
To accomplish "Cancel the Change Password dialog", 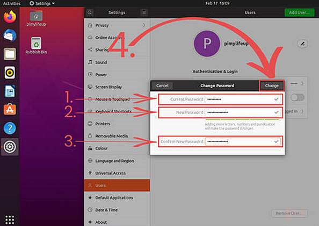I will point(162,86).
